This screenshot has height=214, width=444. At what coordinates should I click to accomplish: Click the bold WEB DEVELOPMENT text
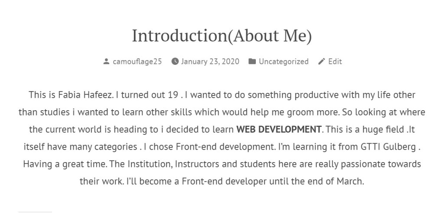coord(279,129)
